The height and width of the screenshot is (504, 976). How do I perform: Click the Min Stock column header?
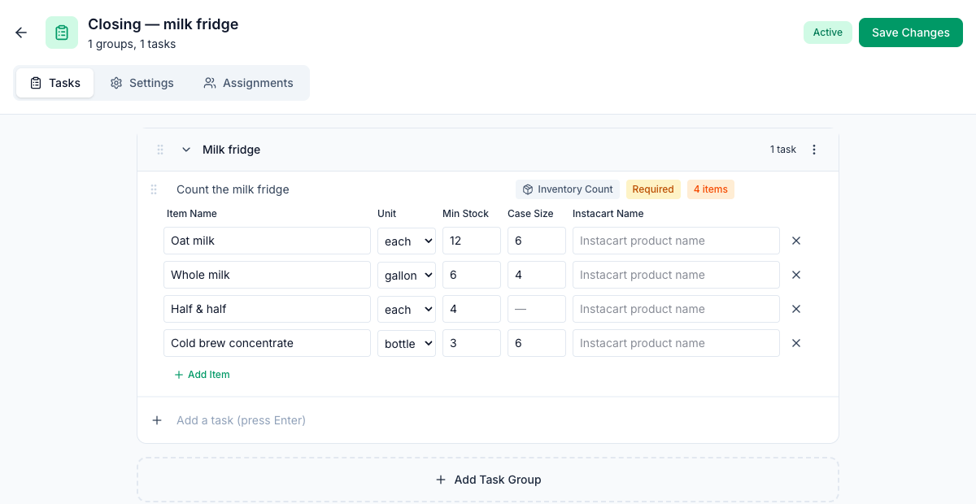click(466, 214)
